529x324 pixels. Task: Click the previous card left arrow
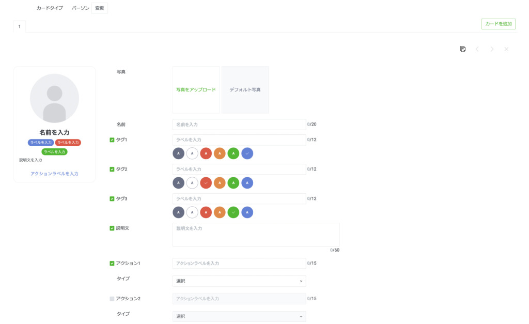477,49
